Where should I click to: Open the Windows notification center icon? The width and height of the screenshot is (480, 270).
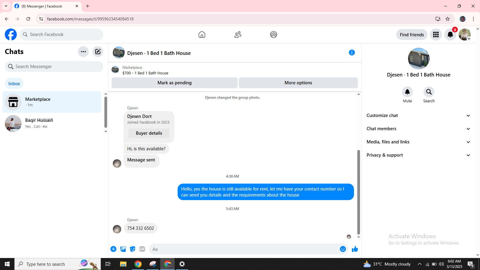(x=470, y=264)
